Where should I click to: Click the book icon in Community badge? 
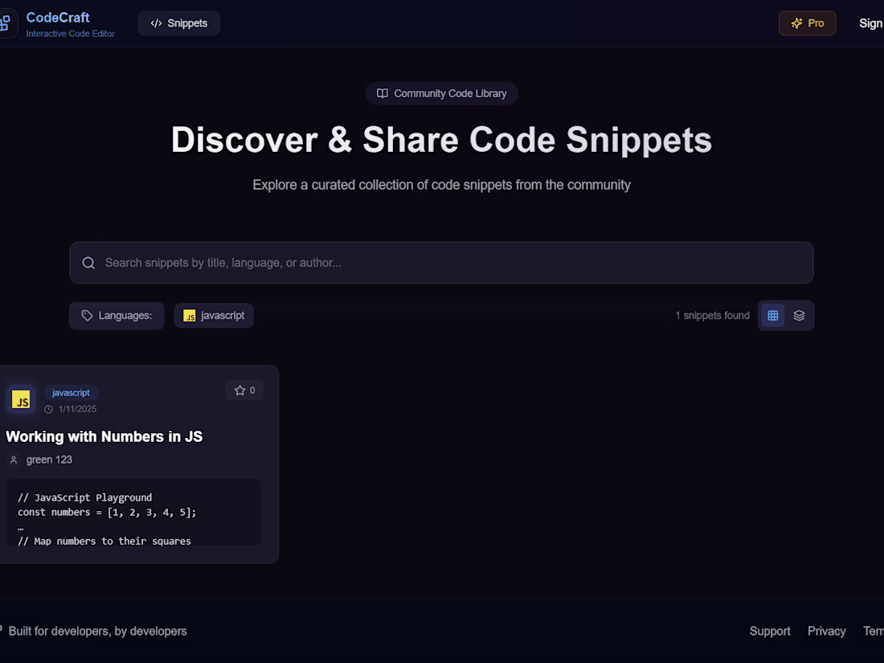click(383, 93)
